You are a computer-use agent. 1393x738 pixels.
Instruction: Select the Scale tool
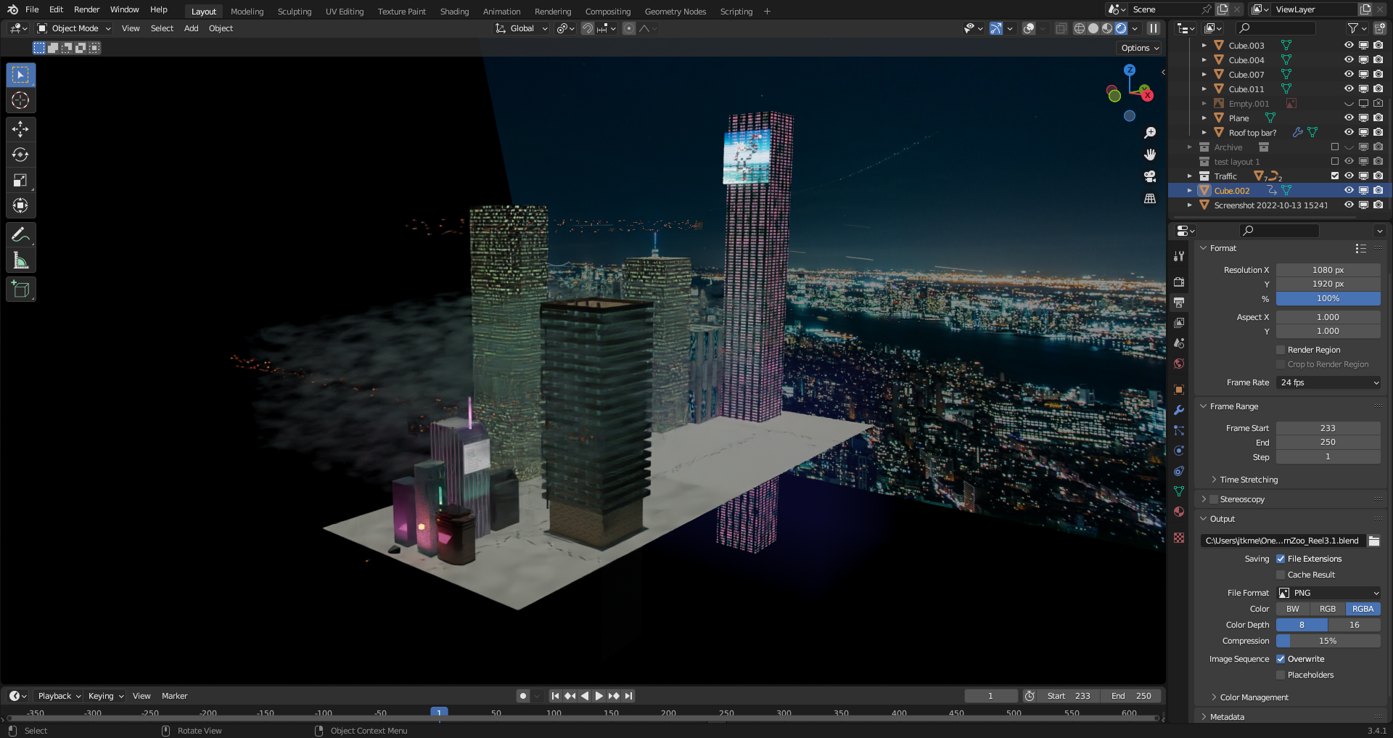[20, 180]
